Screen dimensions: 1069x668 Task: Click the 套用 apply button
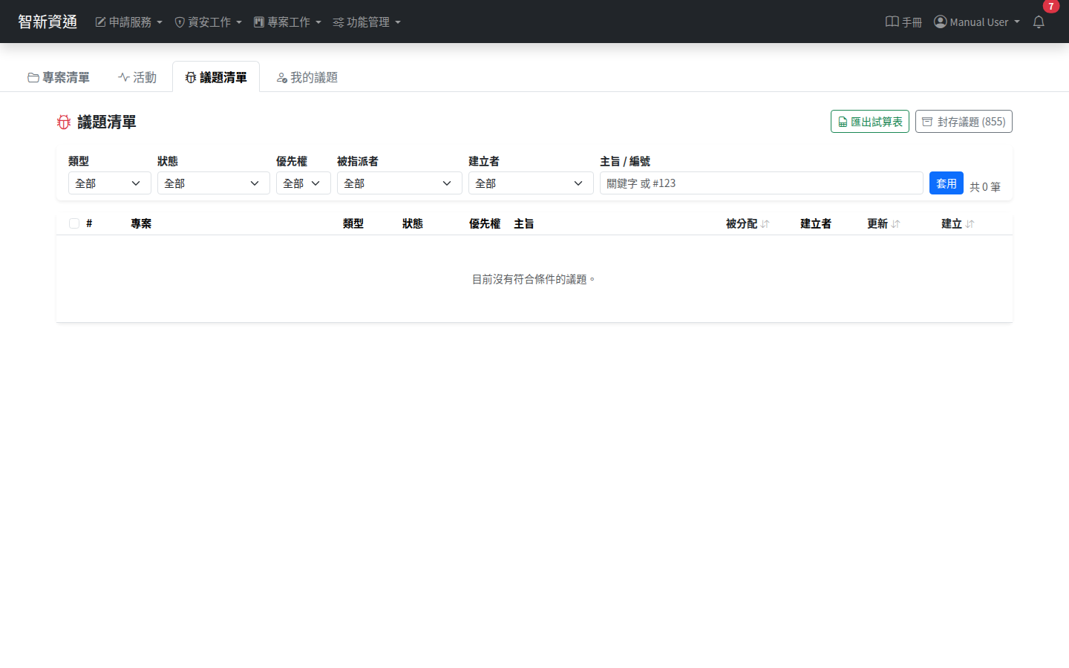947,183
